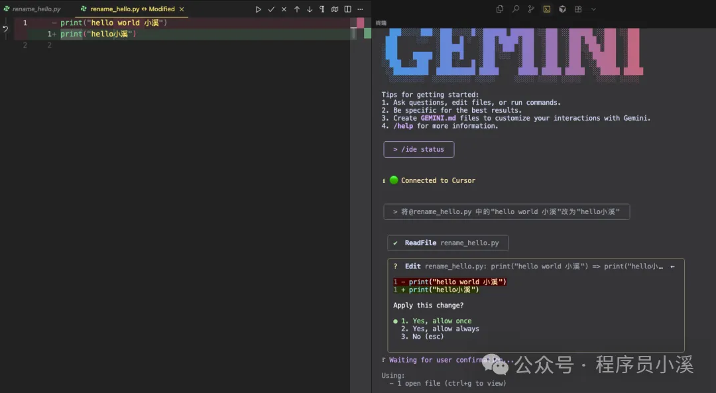The width and height of the screenshot is (716, 393).
Task: Click the split editor layout icon
Action: 347,9
